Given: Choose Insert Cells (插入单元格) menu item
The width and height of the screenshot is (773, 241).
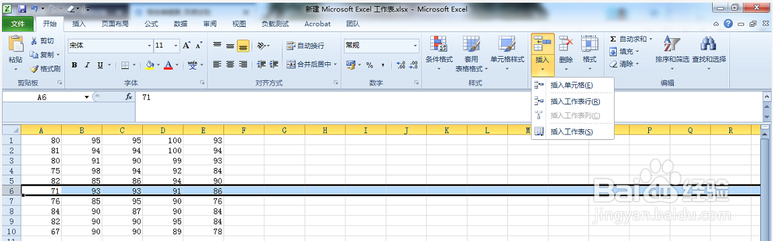Looking at the screenshot, I should tap(572, 85).
